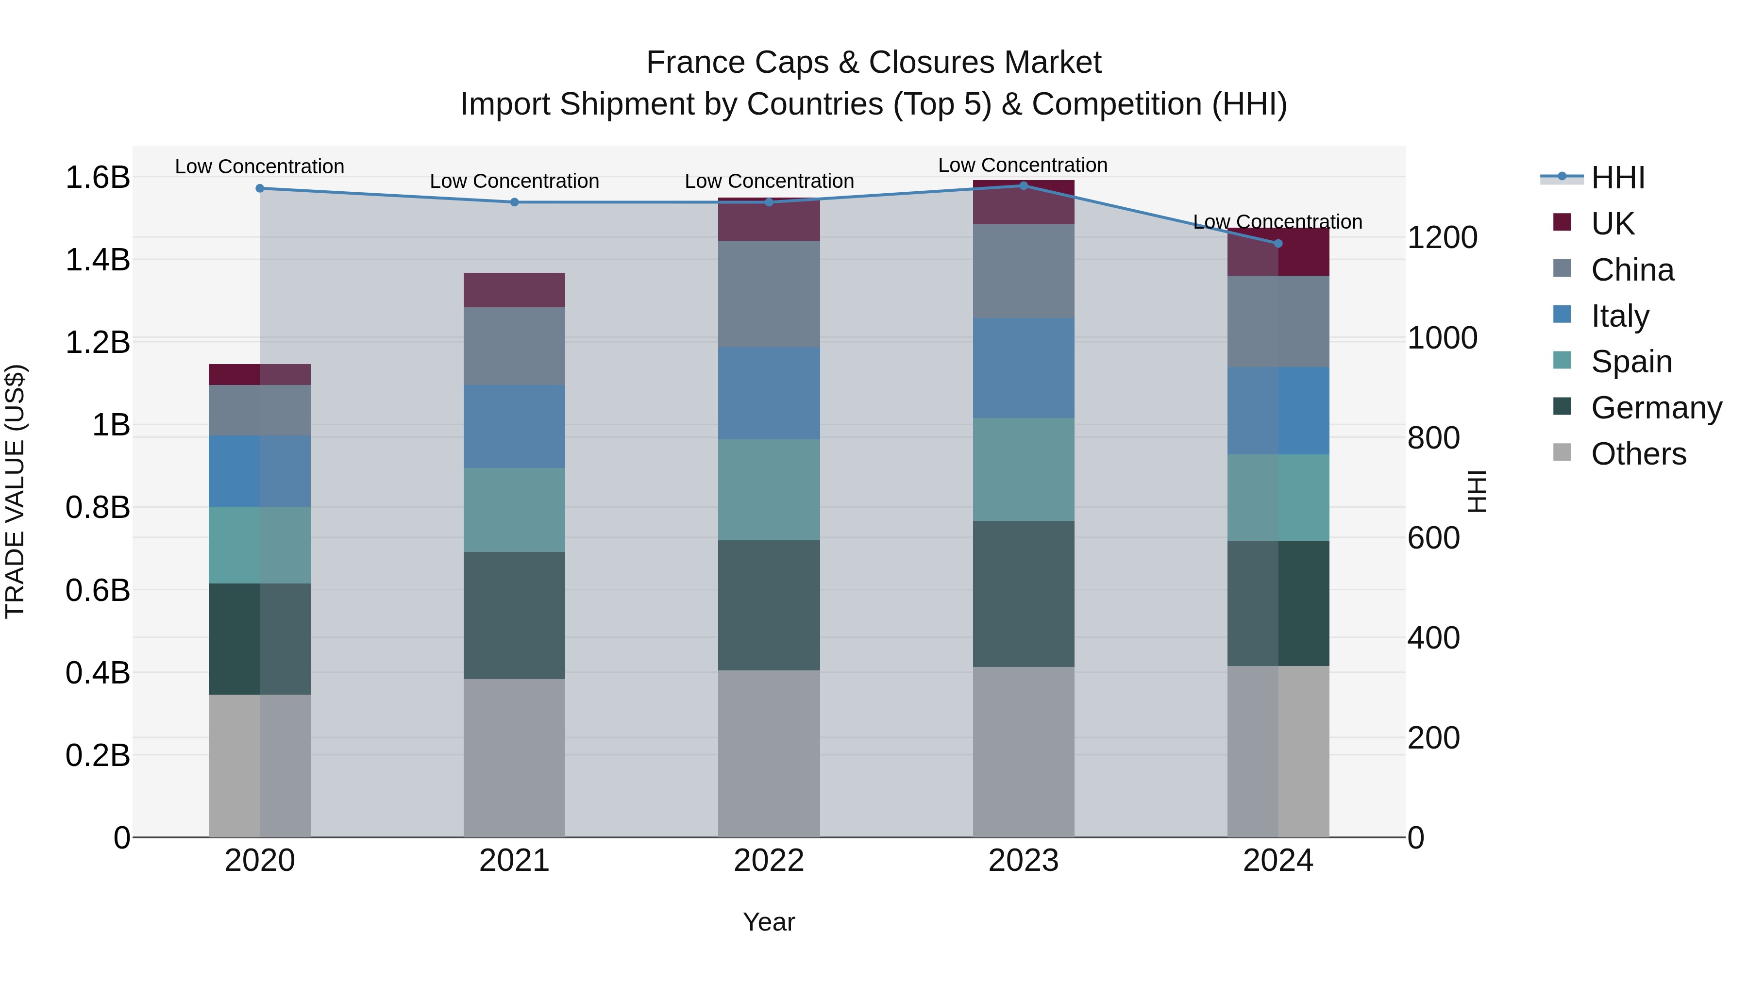Image resolution: width=1748 pixels, height=983 pixels.
Task: Select the 2023 x-axis label
Action: pos(1023,861)
